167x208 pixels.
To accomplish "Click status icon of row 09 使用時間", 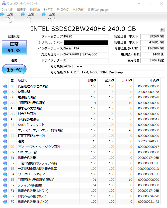I will 5,92.
